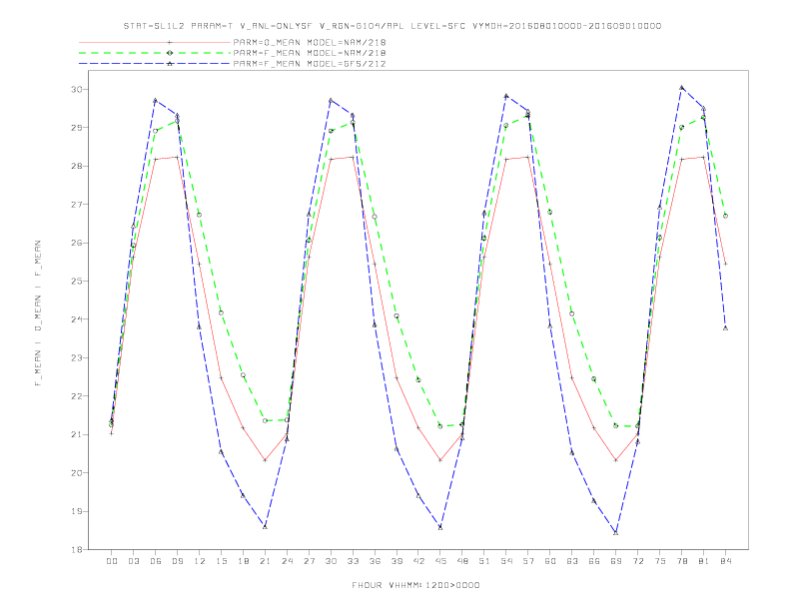
Task: Click the blue GFS triangle marker at hour 78 peak
Action: click(x=681, y=87)
